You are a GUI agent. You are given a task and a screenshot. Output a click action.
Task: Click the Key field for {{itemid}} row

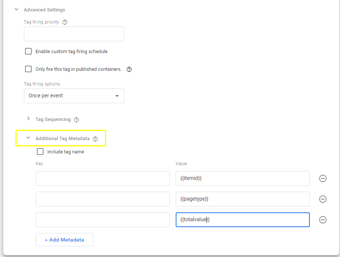(103, 178)
